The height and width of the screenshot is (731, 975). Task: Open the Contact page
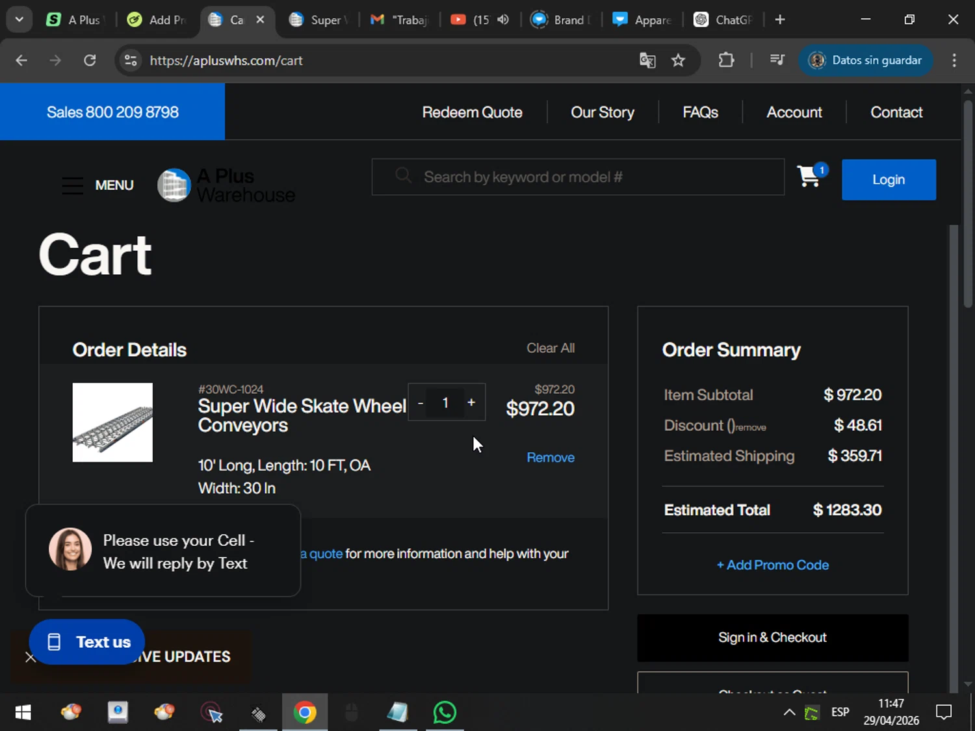(896, 112)
